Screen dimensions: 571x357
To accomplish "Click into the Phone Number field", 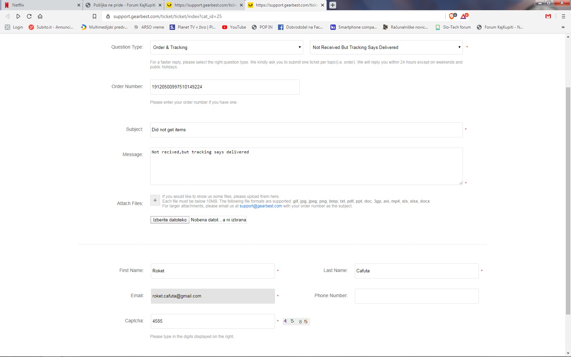I will click(x=416, y=296).
